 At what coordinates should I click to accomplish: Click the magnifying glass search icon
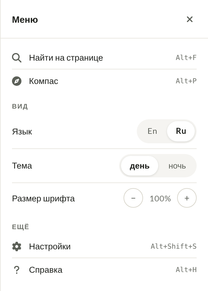[17, 58]
